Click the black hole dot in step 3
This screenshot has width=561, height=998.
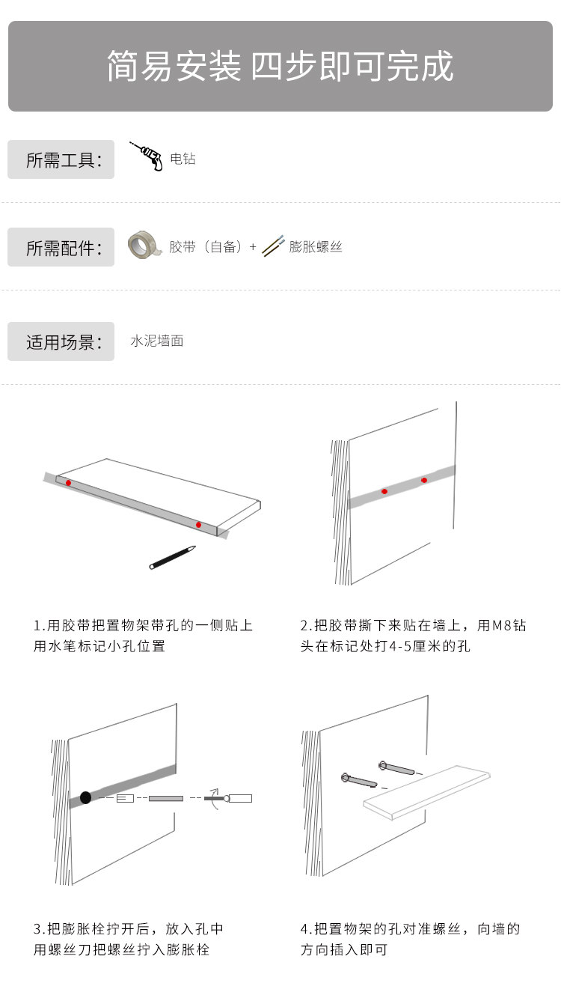[86, 797]
